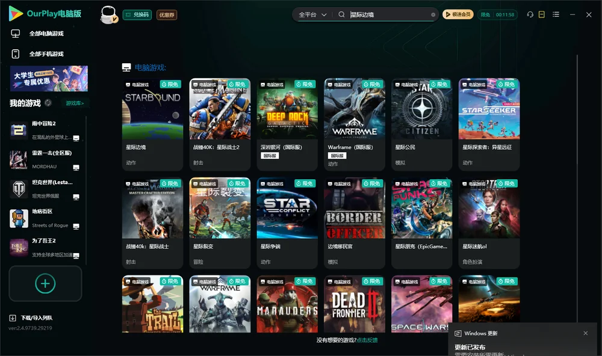The width and height of the screenshot is (602, 356).
Task: Click the 下载/导入列队 download icon
Action: [x=13, y=318]
